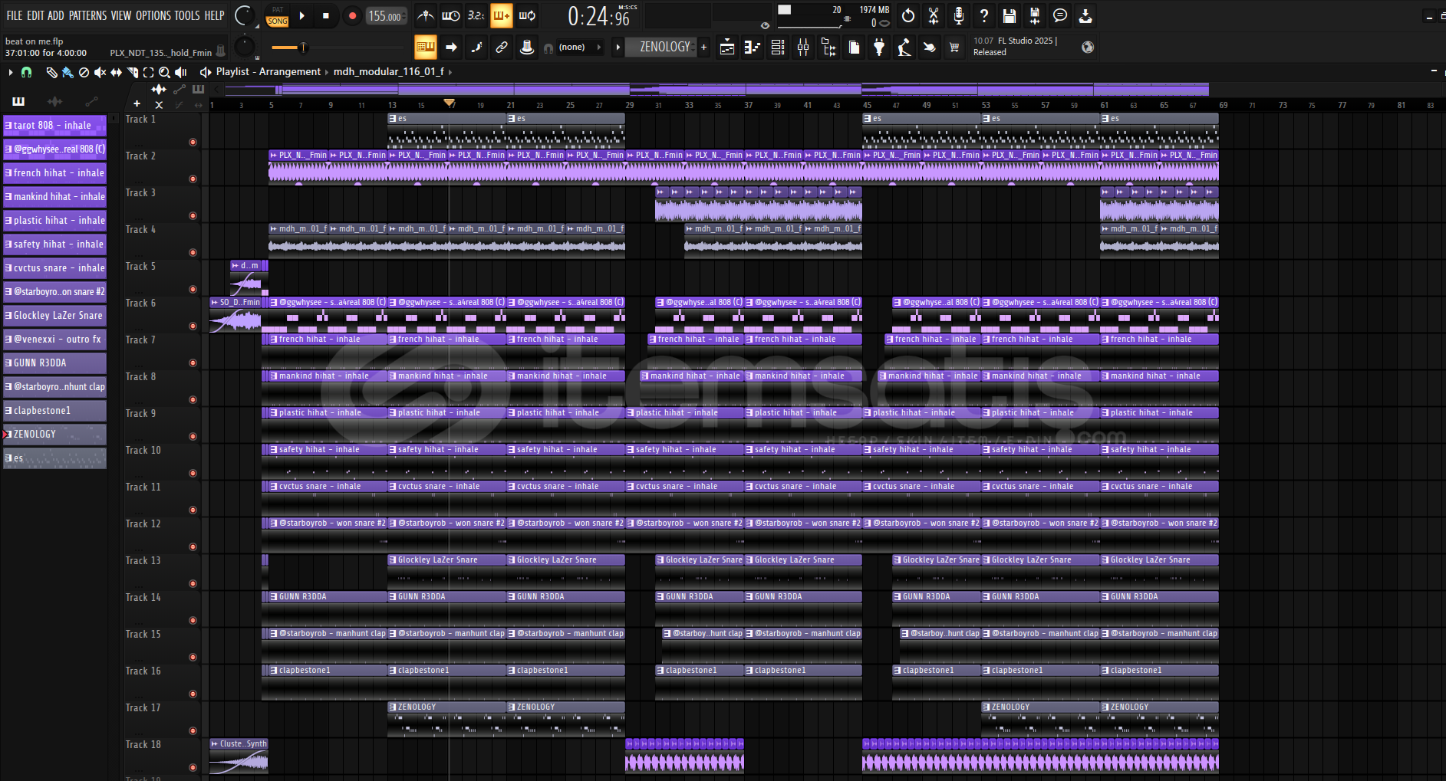This screenshot has height=781, width=1446.
Task: Mute Track 14 using its red dot
Action: tap(193, 620)
